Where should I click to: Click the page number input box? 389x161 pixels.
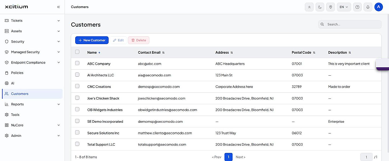click(x=366, y=157)
